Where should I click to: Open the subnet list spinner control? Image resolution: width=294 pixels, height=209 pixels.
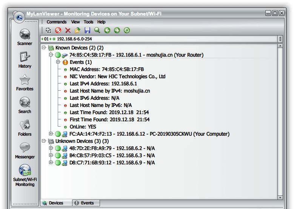pyautogui.click(x=280, y=39)
